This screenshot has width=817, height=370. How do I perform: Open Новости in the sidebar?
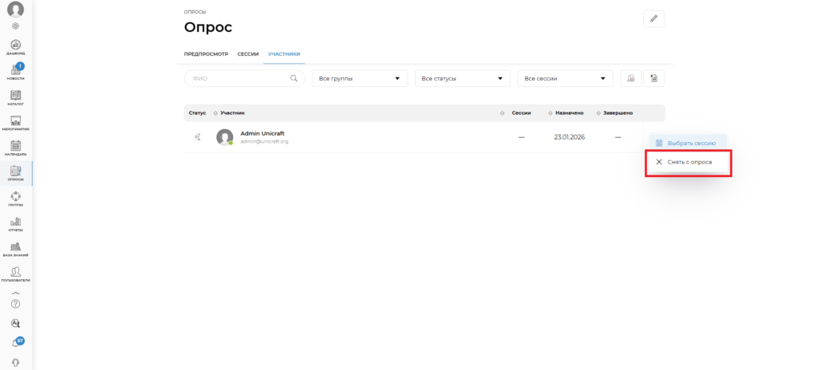[16, 71]
